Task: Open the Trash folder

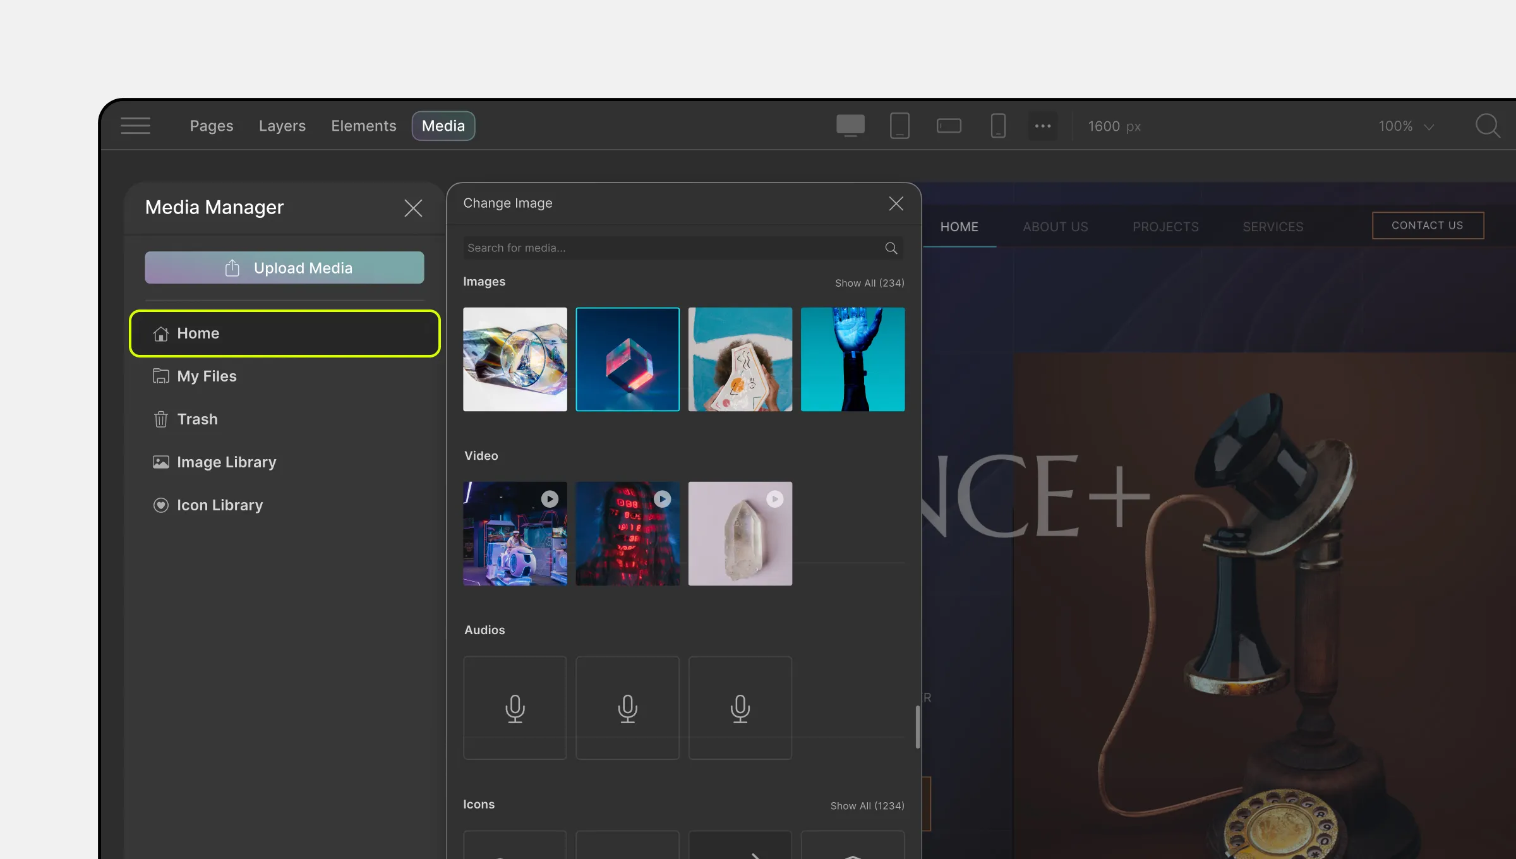Action: point(197,419)
